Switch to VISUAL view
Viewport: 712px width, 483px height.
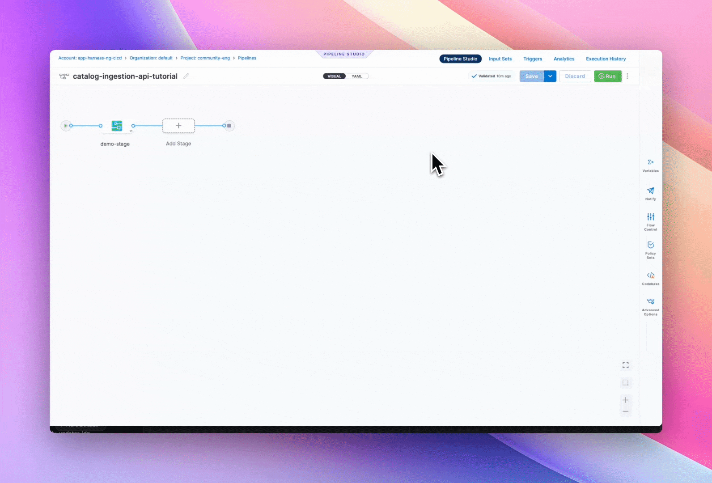pyautogui.click(x=334, y=76)
